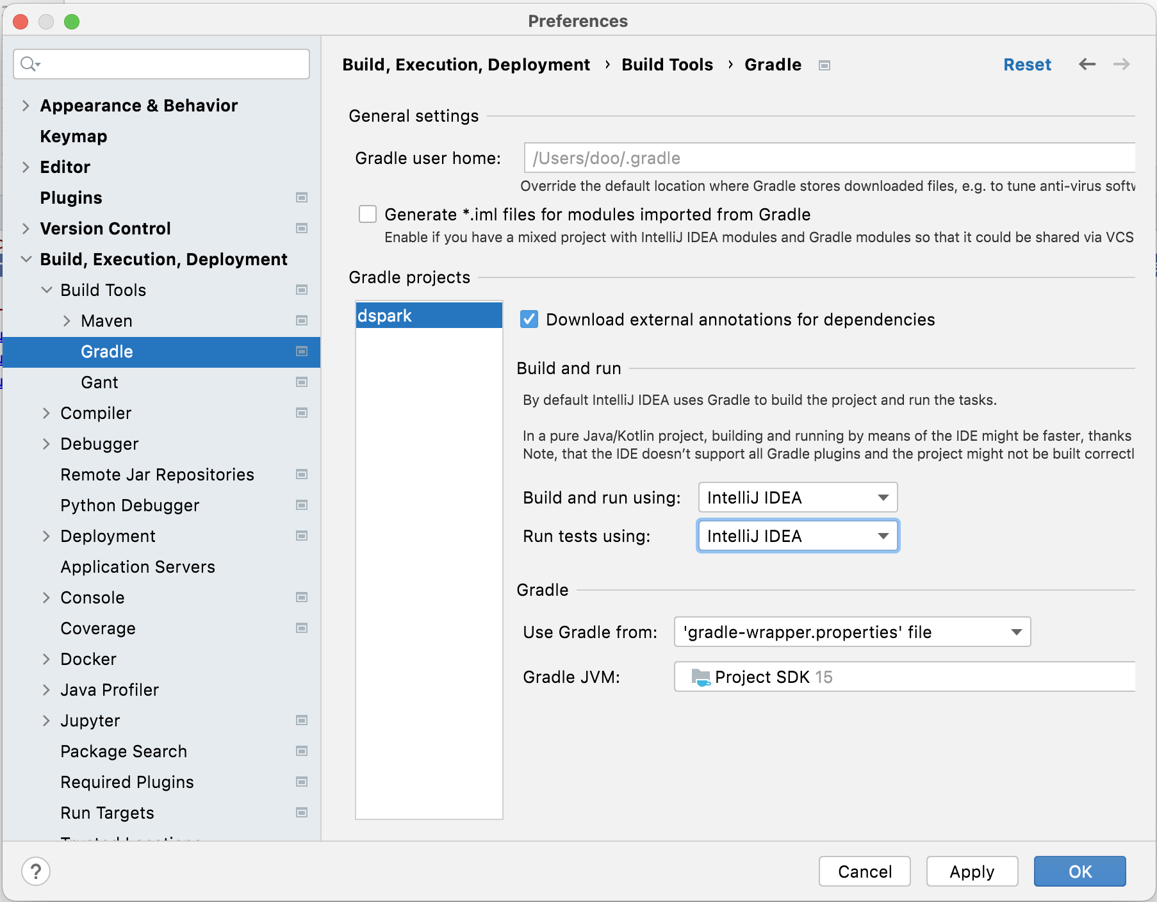The height and width of the screenshot is (902, 1157).
Task: Open Python Debugger settings
Action: click(130, 505)
